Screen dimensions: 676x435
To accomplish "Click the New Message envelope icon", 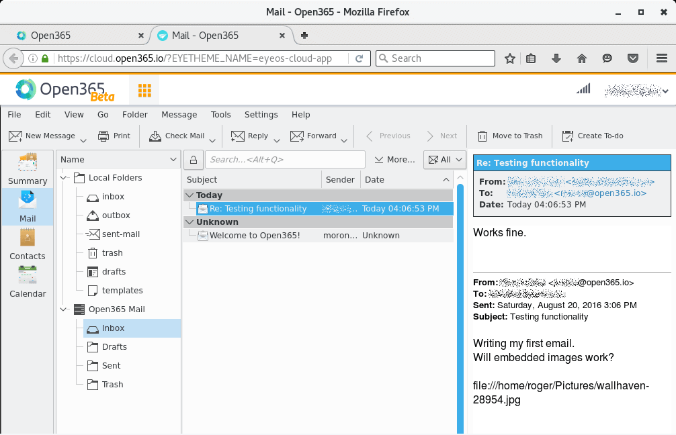I will pyautogui.click(x=15, y=136).
